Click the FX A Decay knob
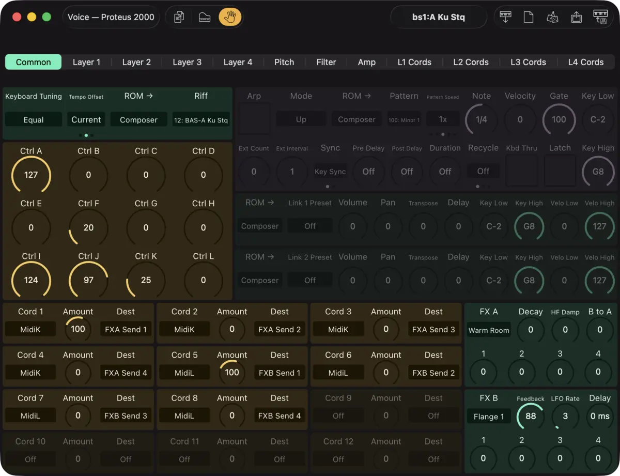This screenshot has height=476, width=620. pyautogui.click(x=531, y=330)
